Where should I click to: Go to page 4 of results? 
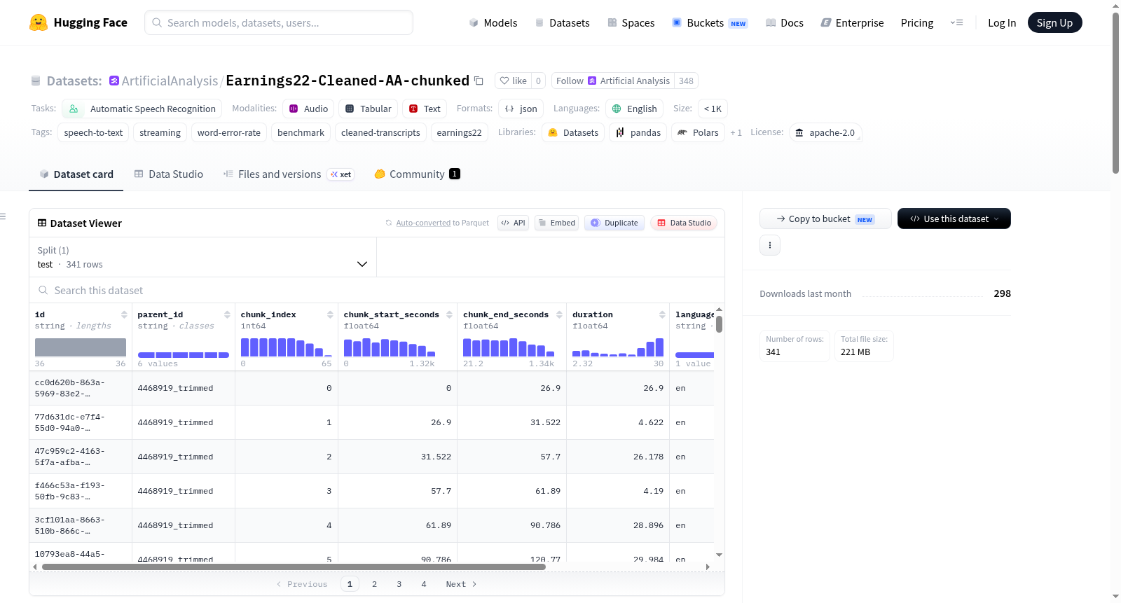424,584
